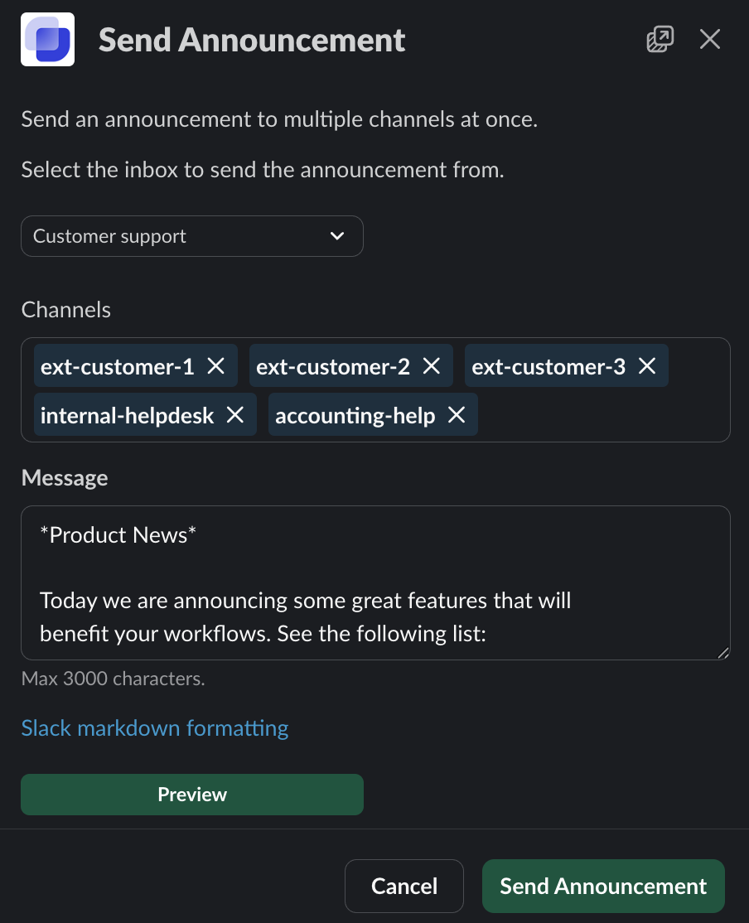The width and height of the screenshot is (749, 923).
Task: Remove ext-customer-2 channel tag
Action: pyautogui.click(x=432, y=366)
